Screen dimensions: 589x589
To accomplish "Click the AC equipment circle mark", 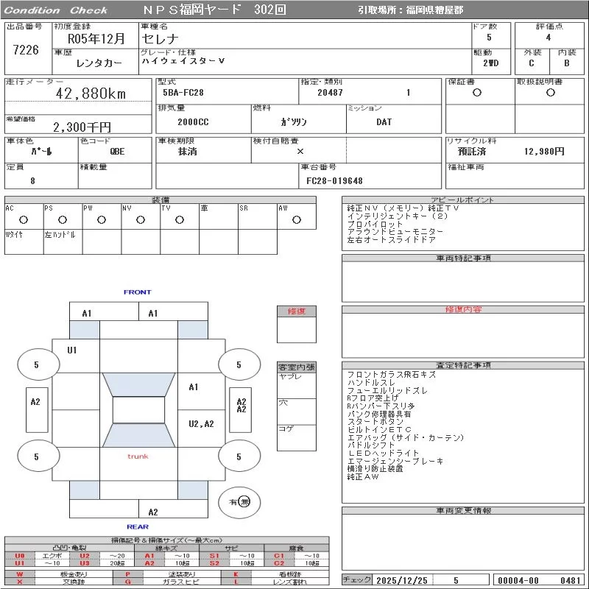I will click(x=24, y=219).
